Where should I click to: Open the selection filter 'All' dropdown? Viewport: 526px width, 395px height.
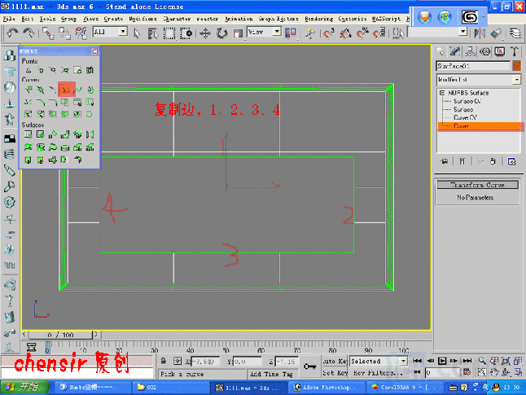(x=123, y=32)
